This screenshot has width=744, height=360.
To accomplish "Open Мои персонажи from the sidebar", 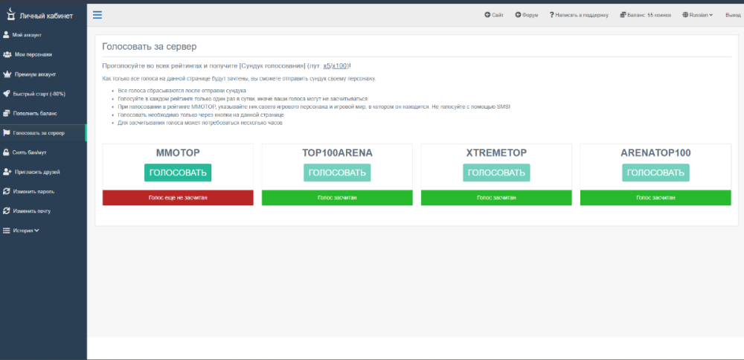I will click(33, 54).
